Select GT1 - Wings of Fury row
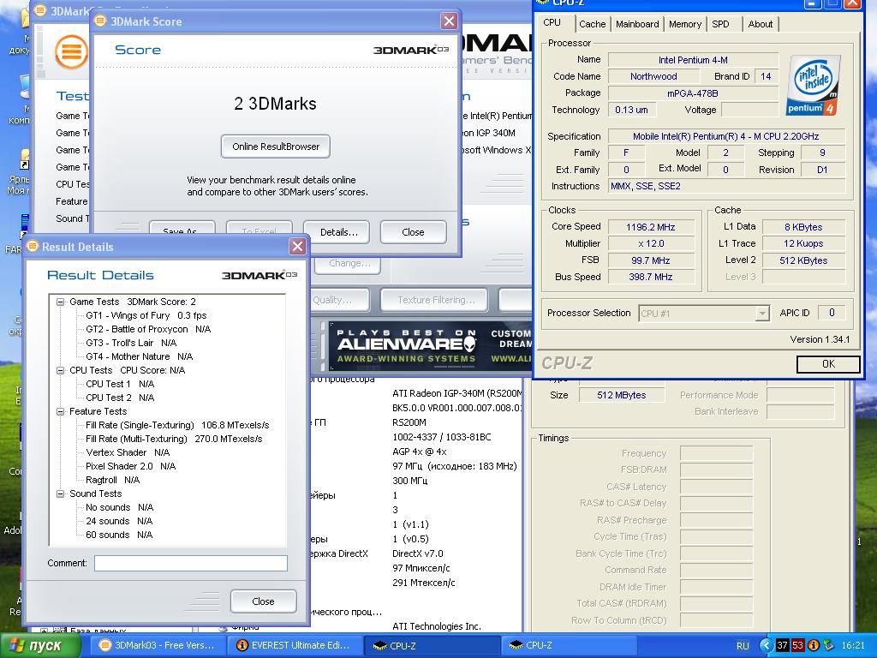This screenshot has height=658, width=877. pyautogui.click(x=146, y=315)
